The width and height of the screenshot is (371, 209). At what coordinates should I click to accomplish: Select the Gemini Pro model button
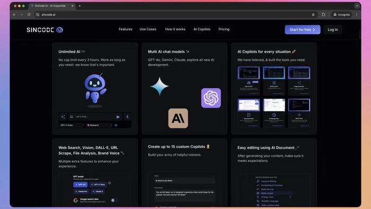pyautogui.click(x=81, y=191)
